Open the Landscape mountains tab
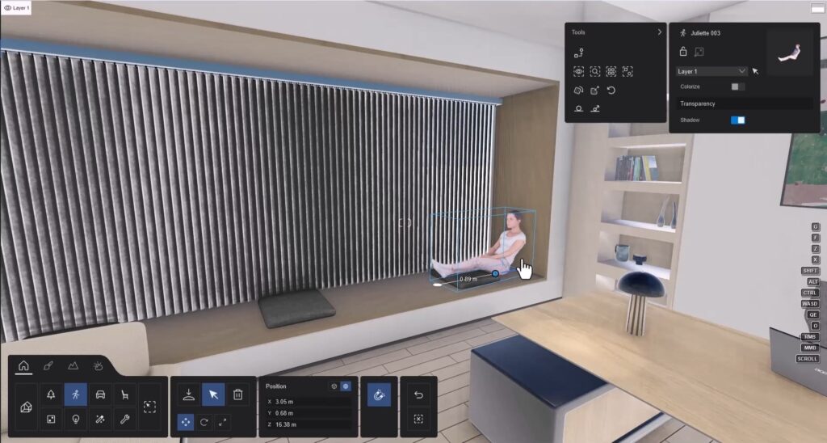Image resolution: width=827 pixels, height=443 pixels. pos(73,365)
